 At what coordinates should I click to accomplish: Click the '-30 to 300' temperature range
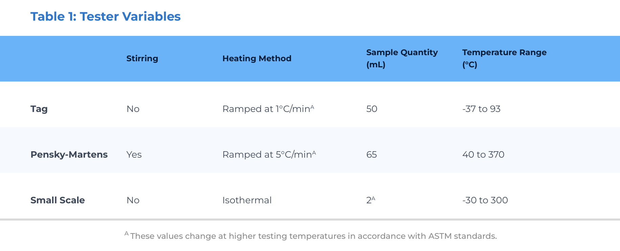485,200
